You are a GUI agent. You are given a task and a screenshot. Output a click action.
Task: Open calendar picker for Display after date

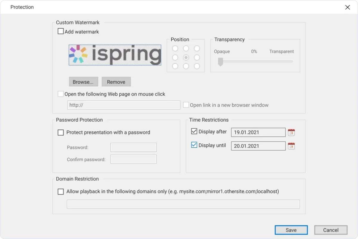[x=291, y=132]
